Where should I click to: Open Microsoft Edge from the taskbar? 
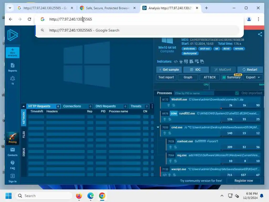pyautogui.click(x=90, y=196)
